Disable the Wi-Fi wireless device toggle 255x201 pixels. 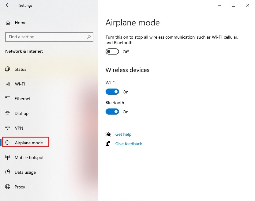point(112,92)
